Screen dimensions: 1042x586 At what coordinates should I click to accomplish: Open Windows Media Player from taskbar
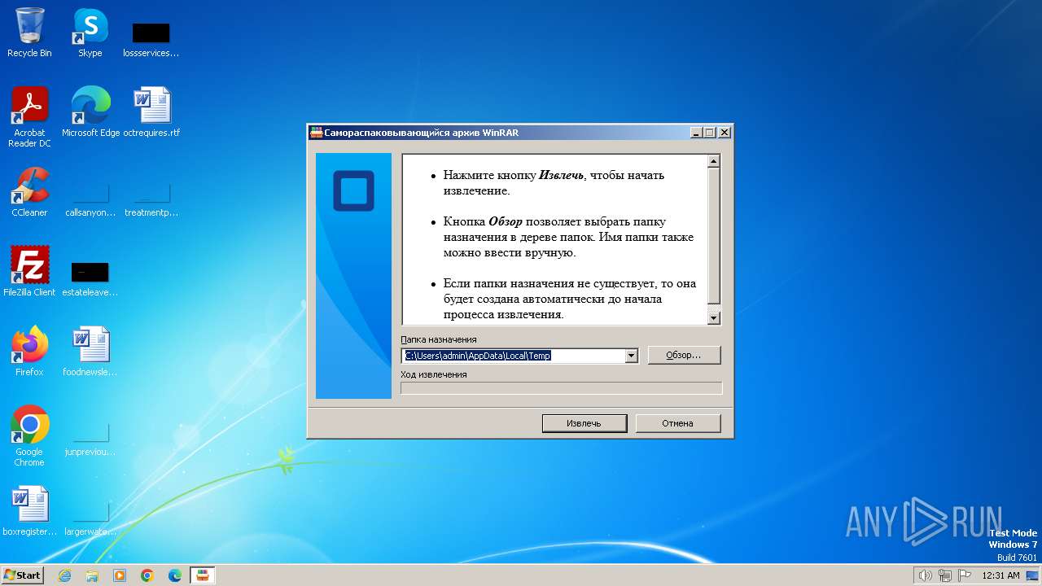tap(120, 575)
